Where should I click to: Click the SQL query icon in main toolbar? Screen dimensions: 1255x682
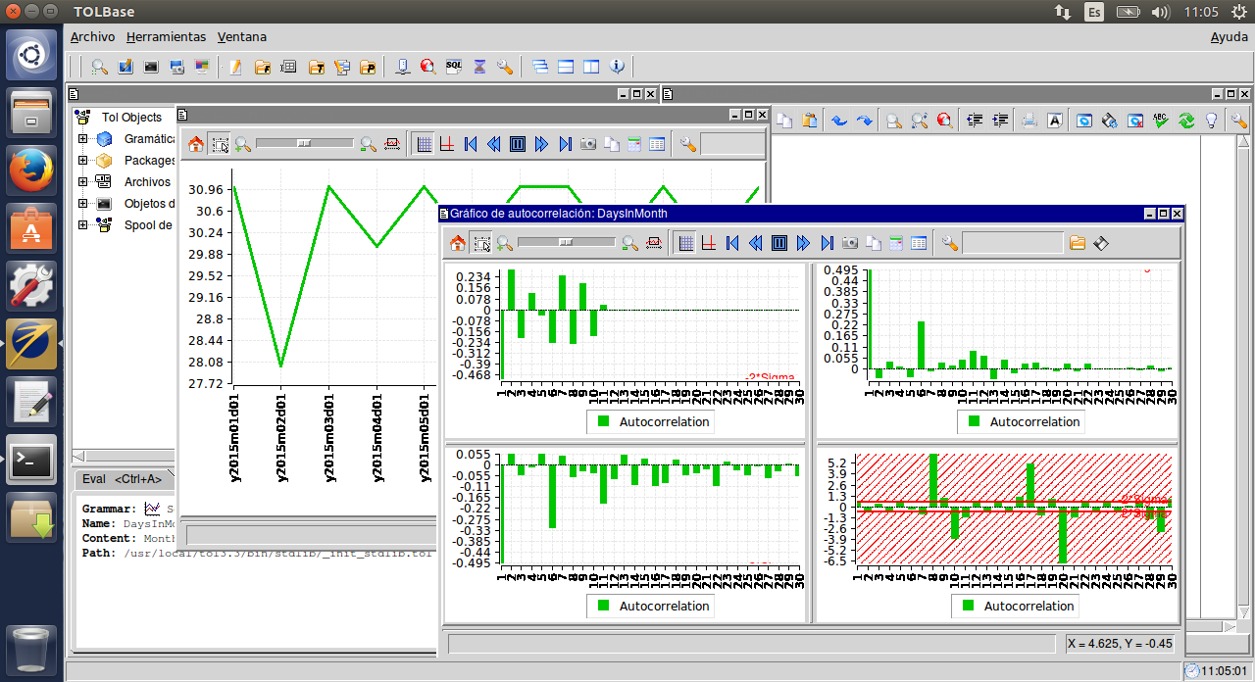(x=453, y=67)
